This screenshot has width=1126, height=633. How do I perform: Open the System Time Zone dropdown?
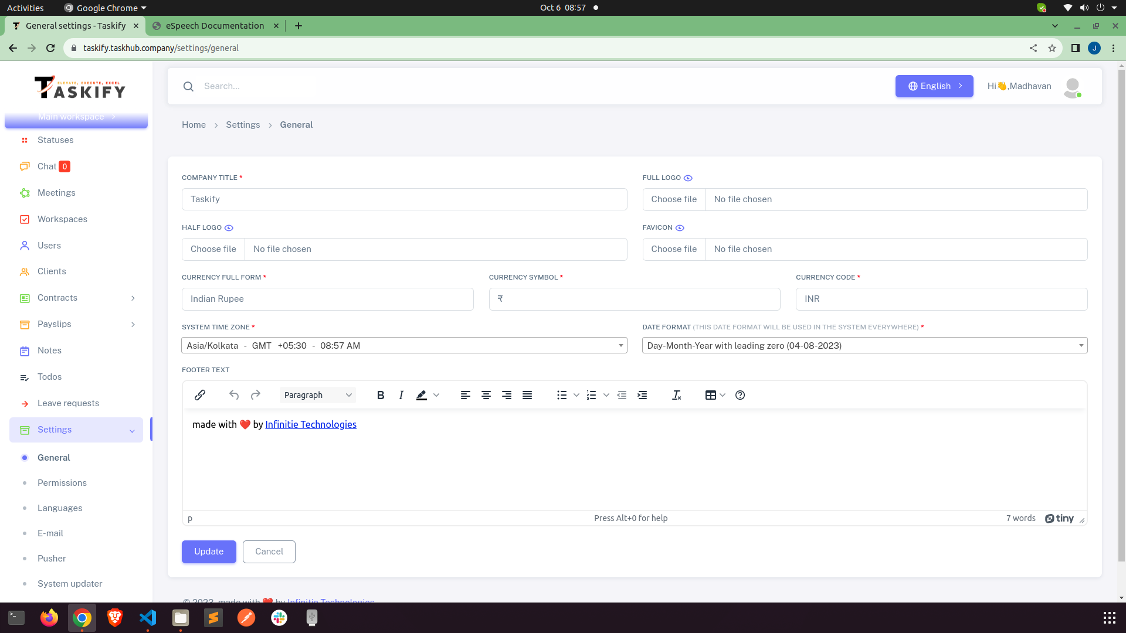coord(404,346)
